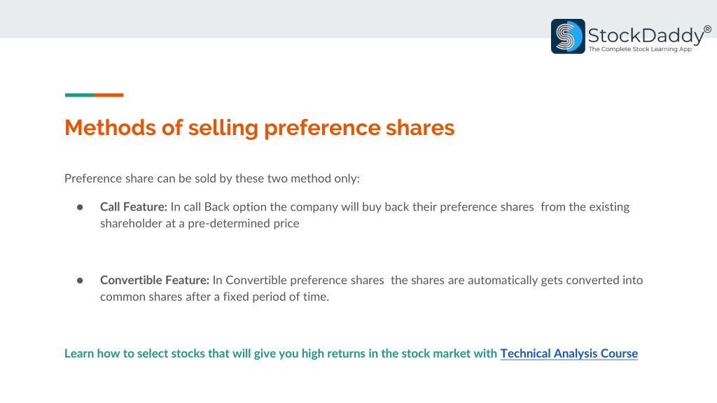Click the orange segment of the accent line

click(109, 95)
